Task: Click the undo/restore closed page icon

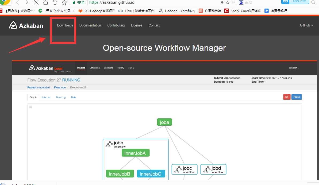Action: point(55,2)
